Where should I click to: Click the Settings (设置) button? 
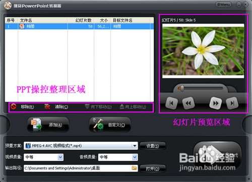coord(153,146)
